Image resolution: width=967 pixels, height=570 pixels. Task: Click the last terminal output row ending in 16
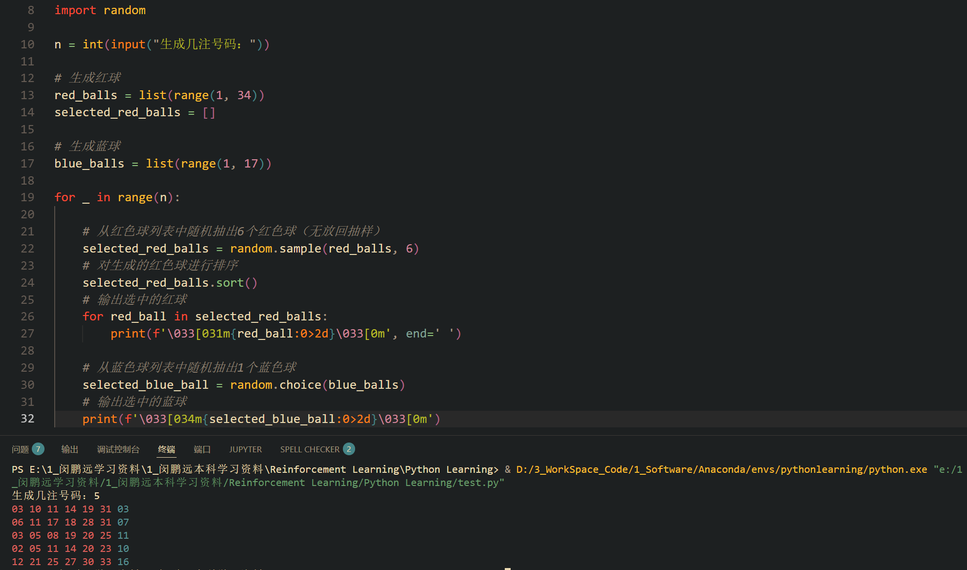click(x=70, y=562)
